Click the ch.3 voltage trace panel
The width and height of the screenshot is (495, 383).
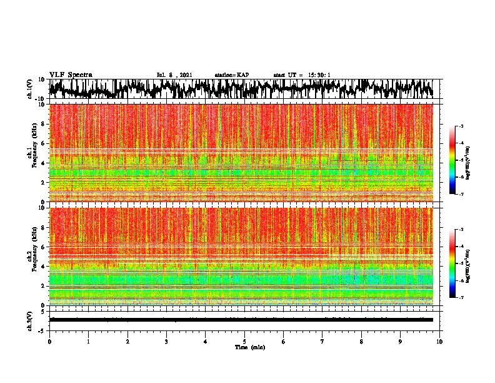pyautogui.click(x=244, y=321)
